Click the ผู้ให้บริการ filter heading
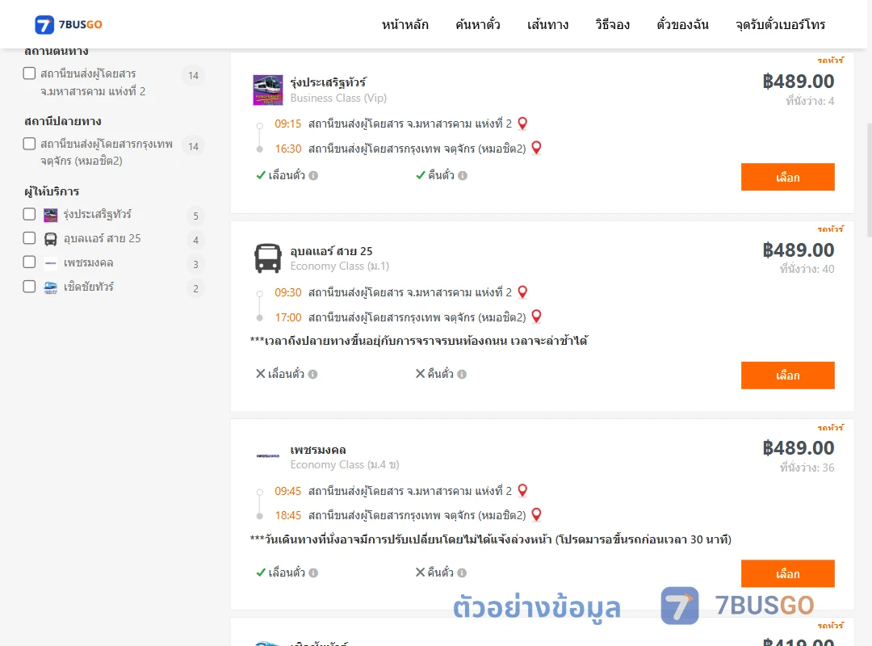Viewport: 872px width, 646px height. pos(52,191)
